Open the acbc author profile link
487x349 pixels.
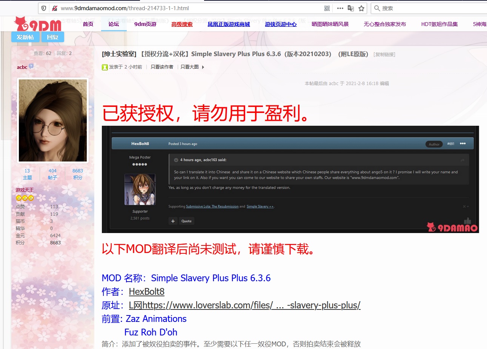click(22, 67)
